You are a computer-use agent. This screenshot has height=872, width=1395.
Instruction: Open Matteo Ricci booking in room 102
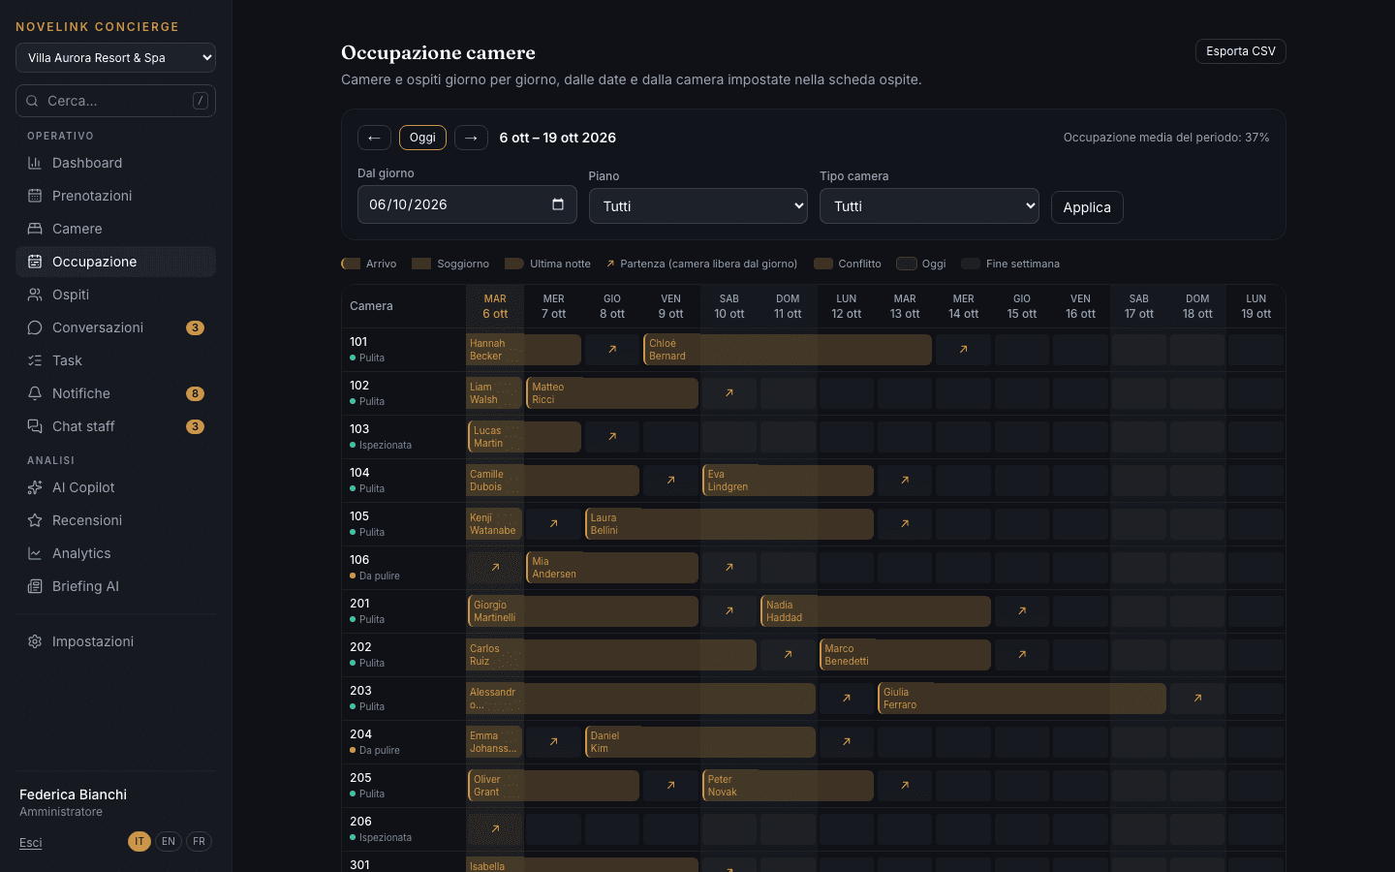pyautogui.click(x=612, y=393)
